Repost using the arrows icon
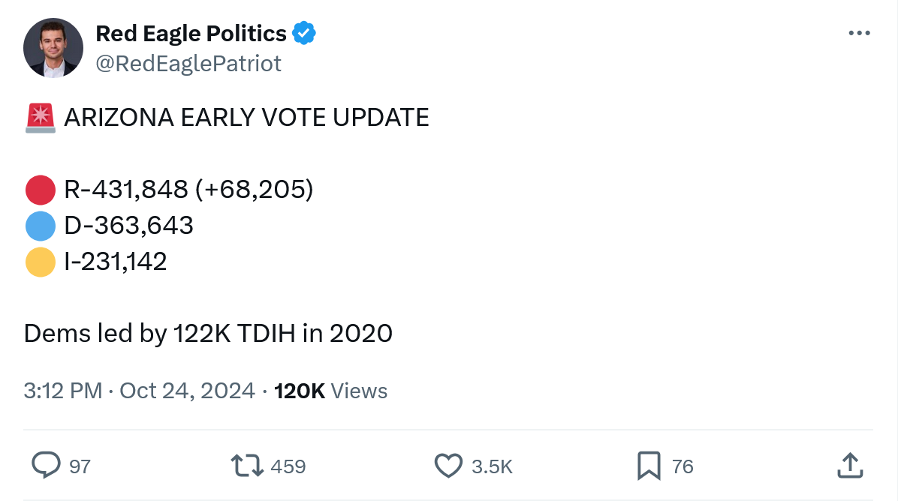 point(246,466)
